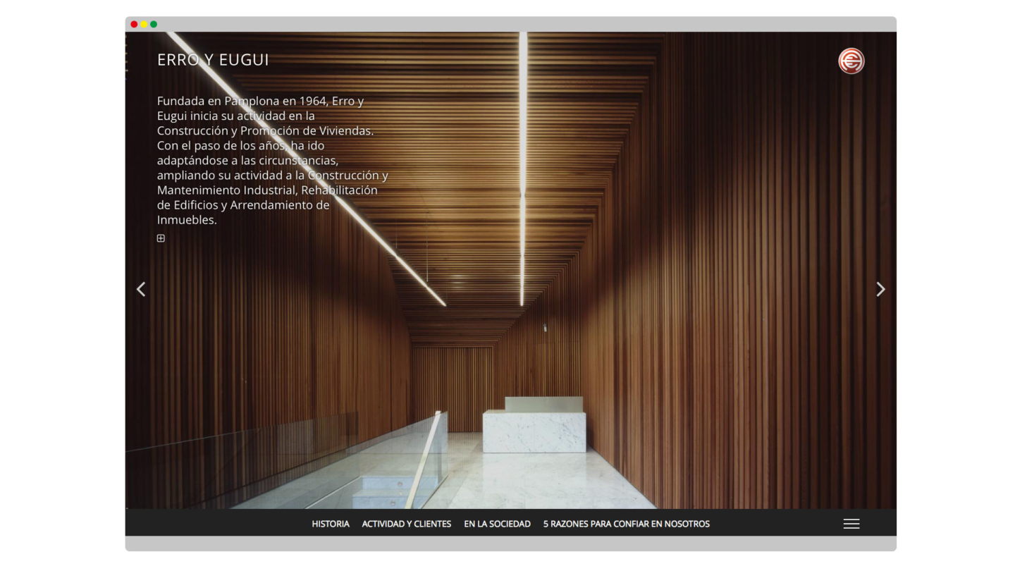Viewport: 1015px width, 571px height.
Task: Advance to the next slide arrow
Action: click(x=880, y=289)
